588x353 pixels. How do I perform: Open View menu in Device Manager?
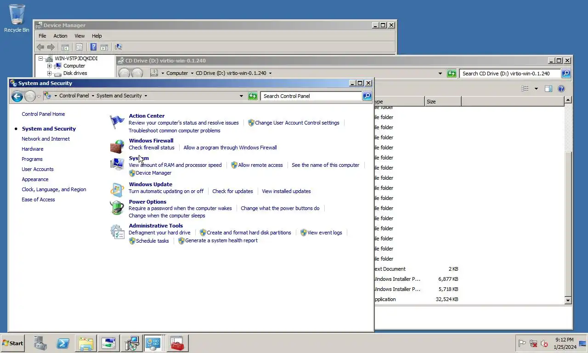(79, 36)
